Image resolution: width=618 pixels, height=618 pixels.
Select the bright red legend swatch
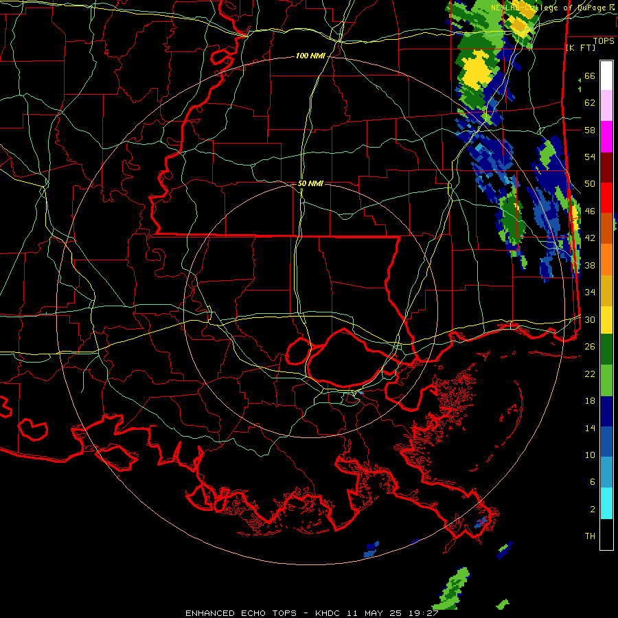click(x=606, y=198)
